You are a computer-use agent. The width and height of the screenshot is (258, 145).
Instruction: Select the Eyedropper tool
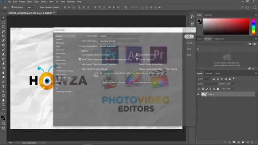click(x=3, y=41)
